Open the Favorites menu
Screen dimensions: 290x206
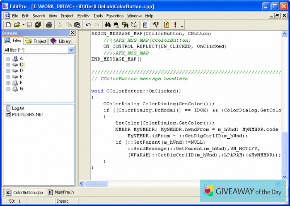(115, 16)
